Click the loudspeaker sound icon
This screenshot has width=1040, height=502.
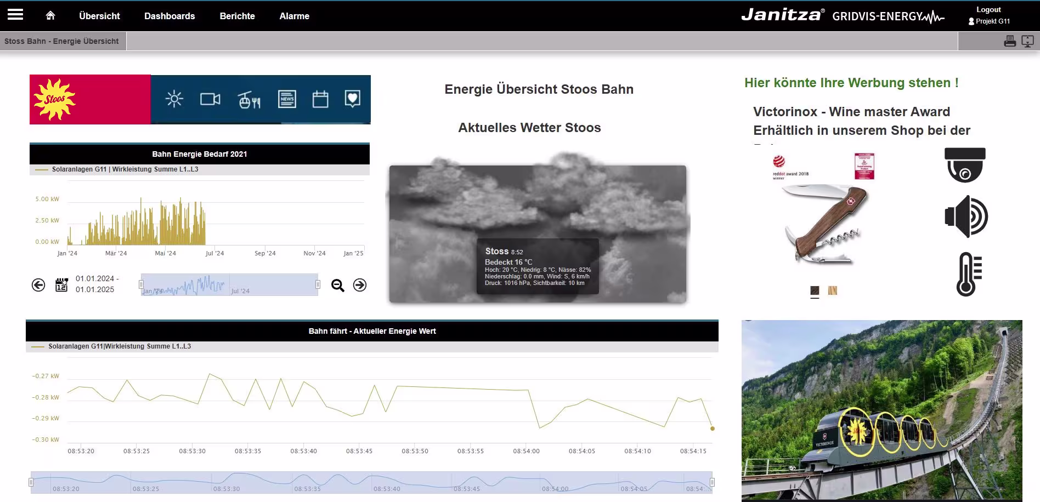click(966, 216)
